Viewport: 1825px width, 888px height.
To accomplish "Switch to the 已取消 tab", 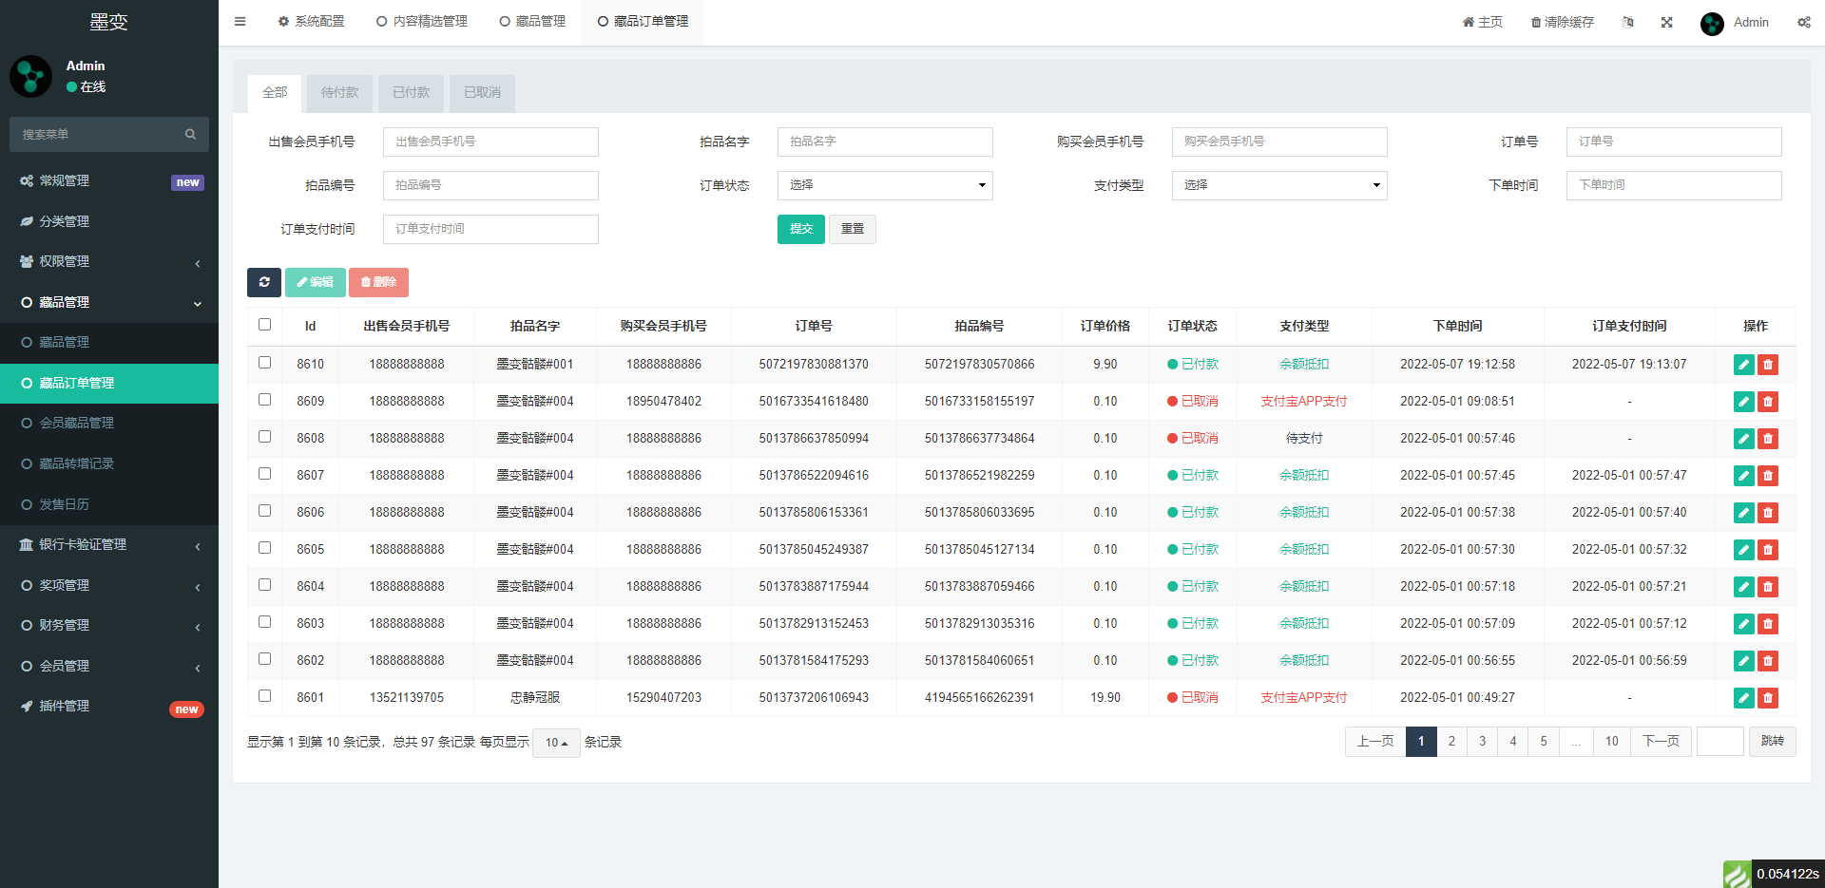I will 482,93.
